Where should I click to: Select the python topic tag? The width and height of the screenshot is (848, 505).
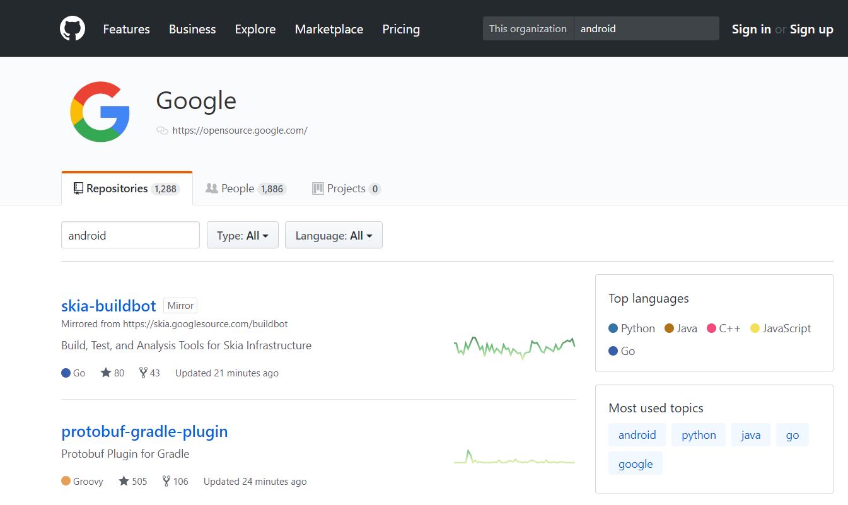pyautogui.click(x=698, y=435)
